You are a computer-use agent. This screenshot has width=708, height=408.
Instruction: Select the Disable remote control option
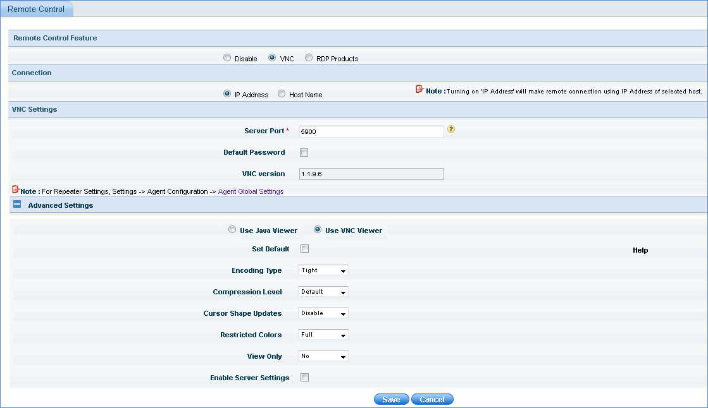pyautogui.click(x=227, y=58)
